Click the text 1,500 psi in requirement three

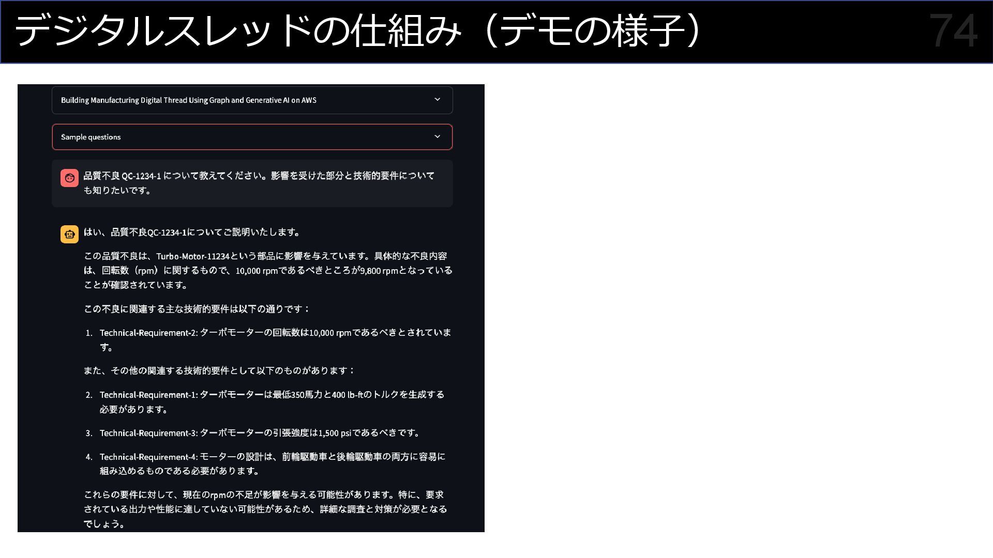point(335,433)
